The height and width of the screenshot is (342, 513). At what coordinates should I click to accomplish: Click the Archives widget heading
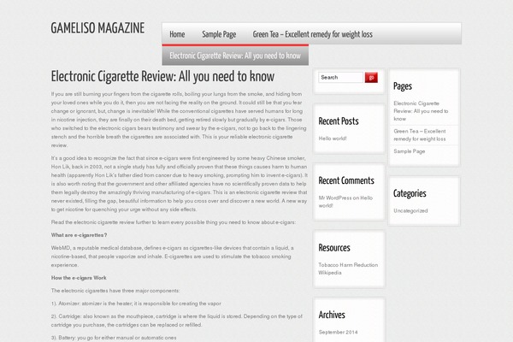coord(332,315)
